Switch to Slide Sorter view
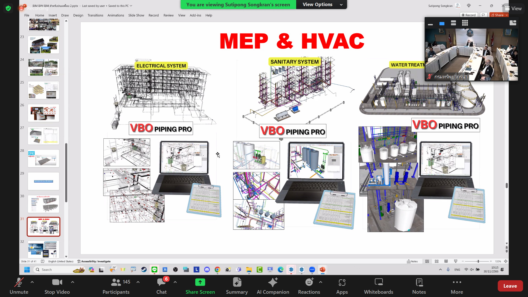This screenshot has height=297, width=528. (x=437, y=261)
